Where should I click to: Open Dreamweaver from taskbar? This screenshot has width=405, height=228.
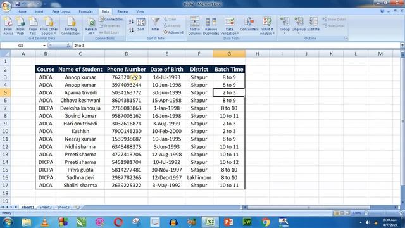click(247, 222)
